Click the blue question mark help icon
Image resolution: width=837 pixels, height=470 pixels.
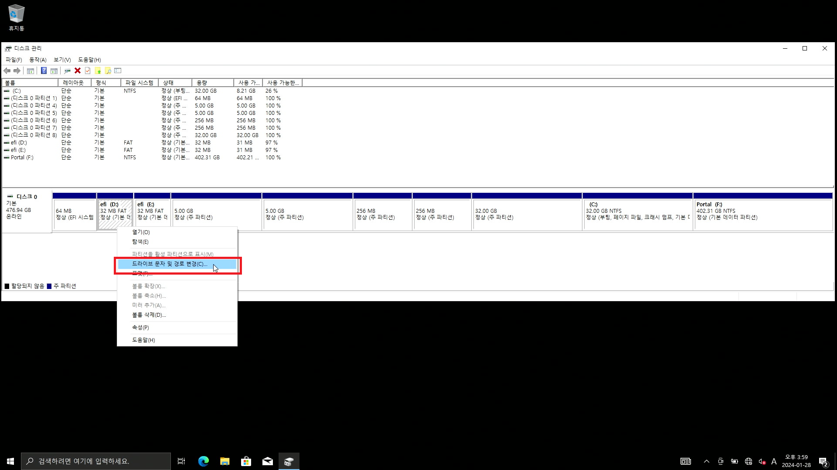[44, 70]
